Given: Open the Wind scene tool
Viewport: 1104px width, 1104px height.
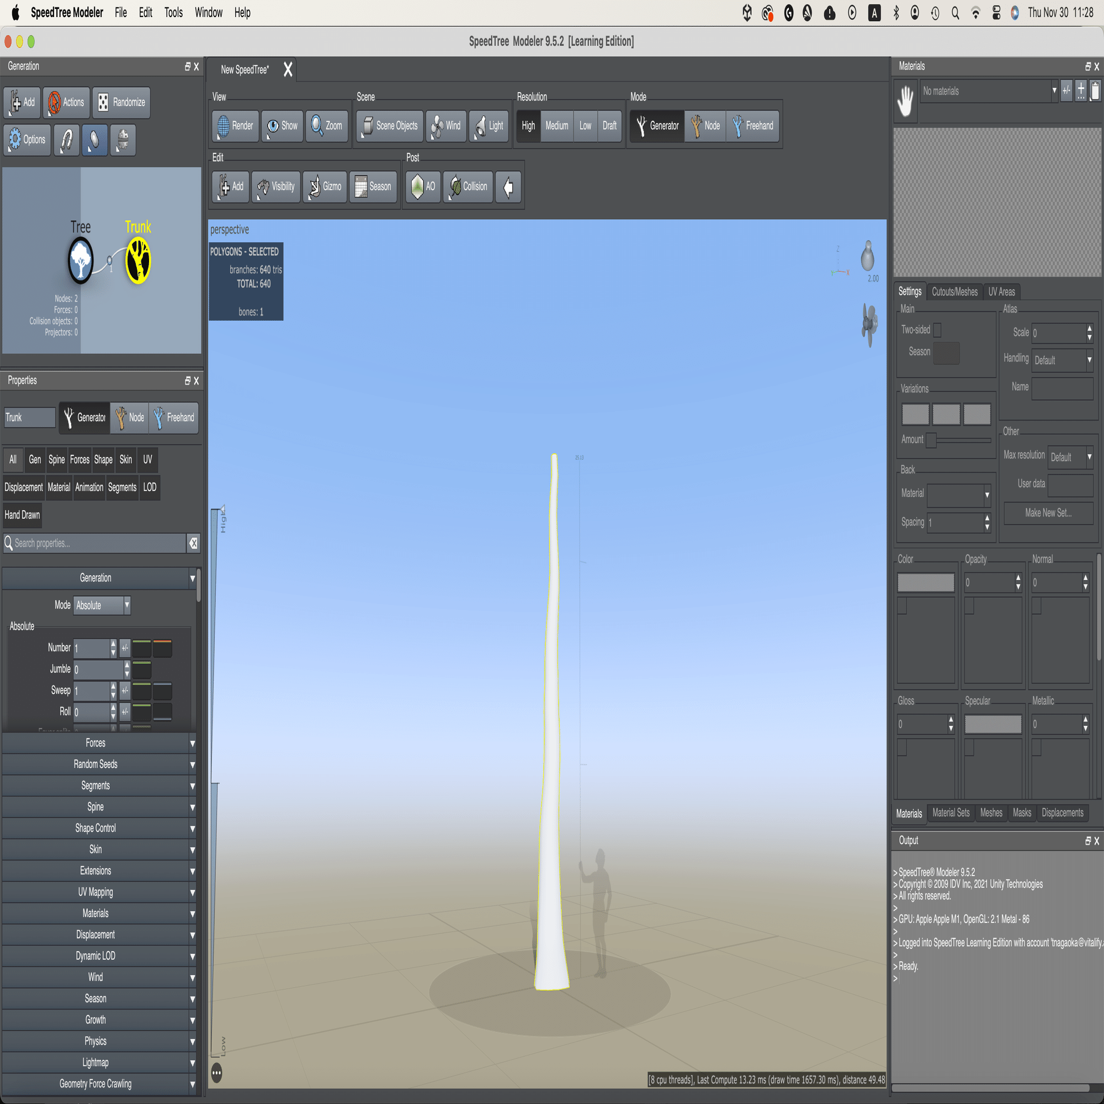Looking at the screenshot, I should (445, 126).
